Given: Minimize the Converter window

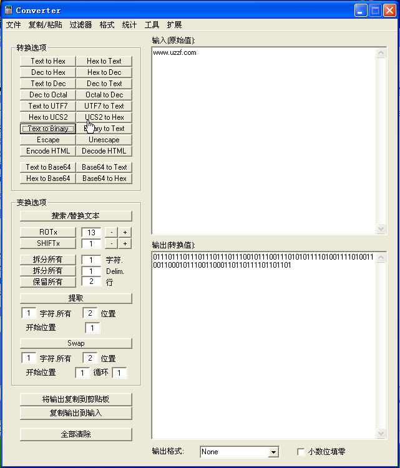Looking at the screenshot, I should point(361,11).
